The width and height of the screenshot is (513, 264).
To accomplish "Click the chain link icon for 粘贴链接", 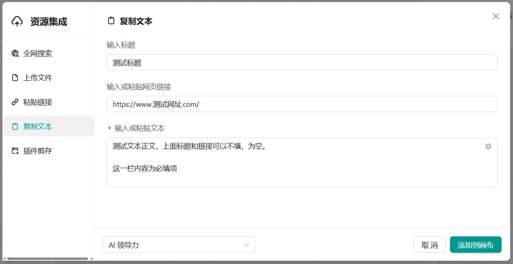I will [15, 102].
